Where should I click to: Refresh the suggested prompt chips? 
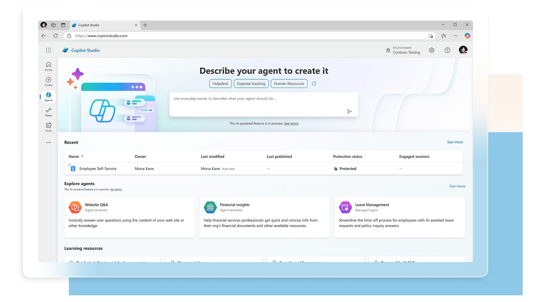(x=314, y=84)
